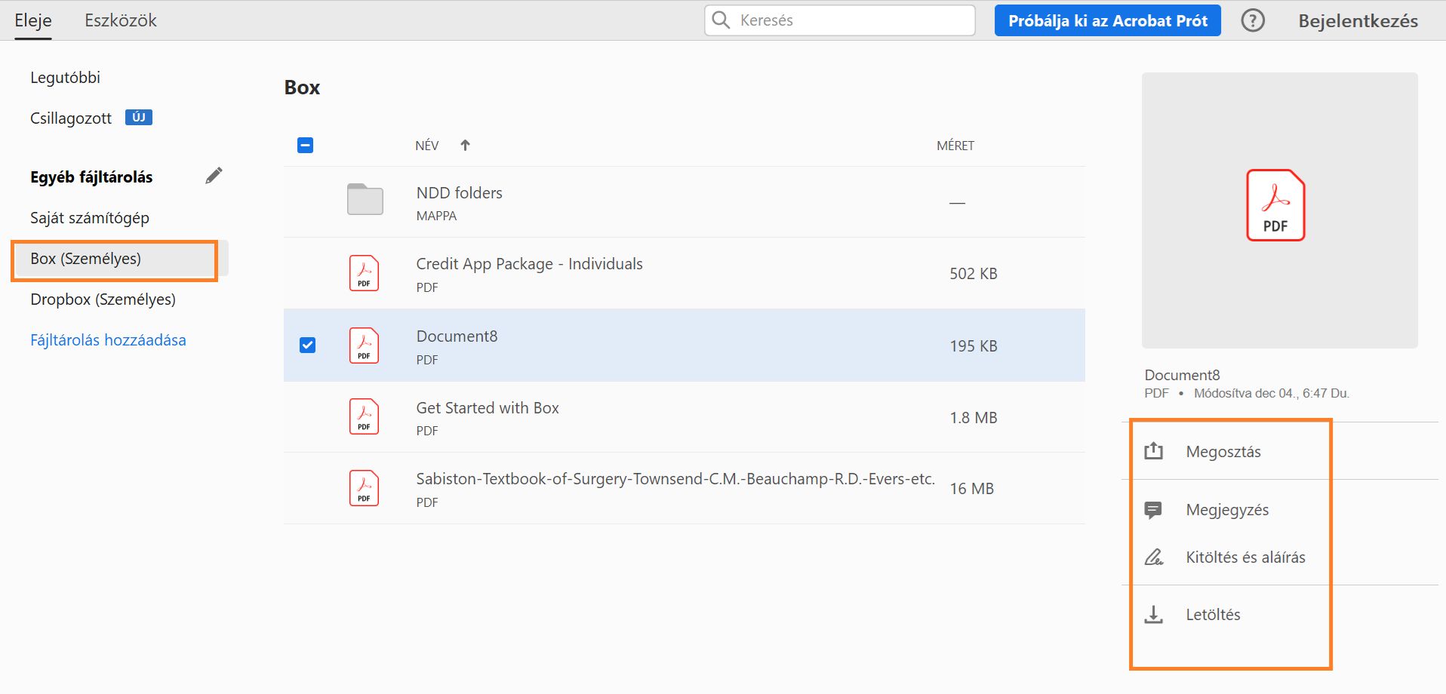Open help via the question mark icon

click(x=1252, y=20)
